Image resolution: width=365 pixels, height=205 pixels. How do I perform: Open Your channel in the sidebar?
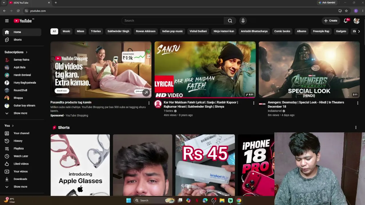[x=22, y=133]
